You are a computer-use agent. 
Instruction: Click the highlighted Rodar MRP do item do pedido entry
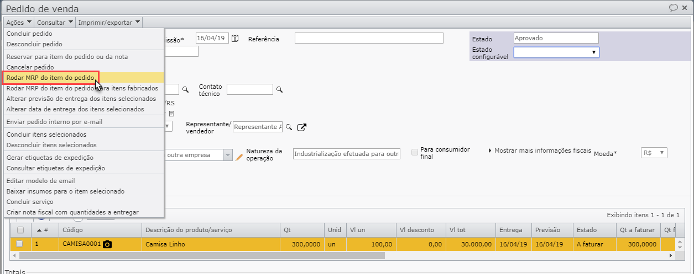(x=84, y=78)
